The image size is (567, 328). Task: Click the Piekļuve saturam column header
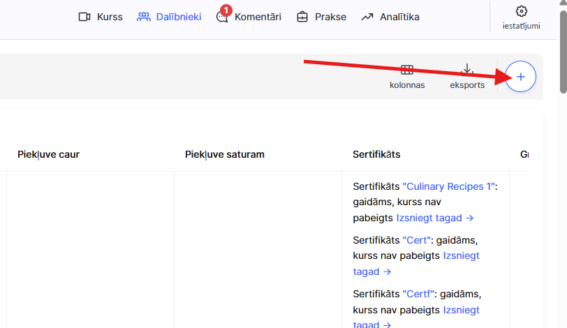tap(224, 154)
